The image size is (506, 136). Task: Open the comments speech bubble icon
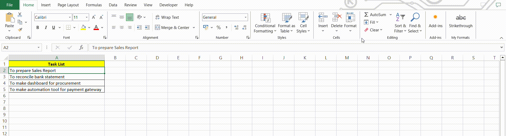[x=498, y=5]
